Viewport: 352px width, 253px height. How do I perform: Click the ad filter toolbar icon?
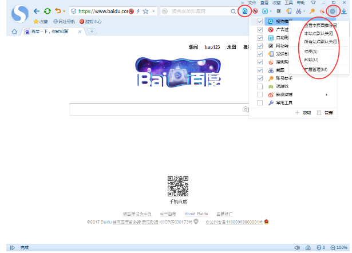pyautogui.click(x=255, y=11)
